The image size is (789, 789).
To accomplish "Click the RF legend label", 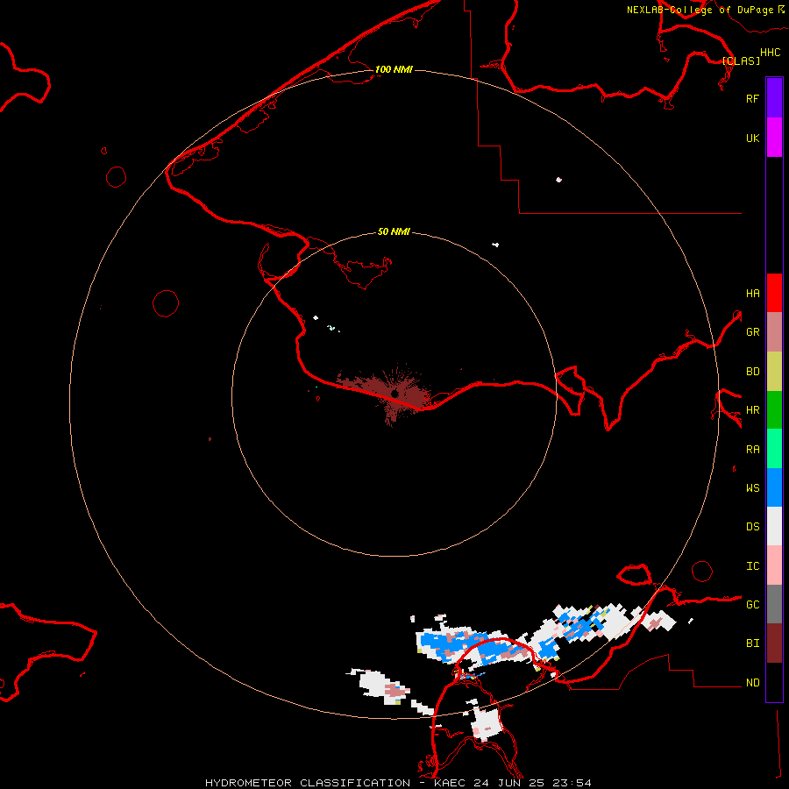I will [x=752, y=98].
